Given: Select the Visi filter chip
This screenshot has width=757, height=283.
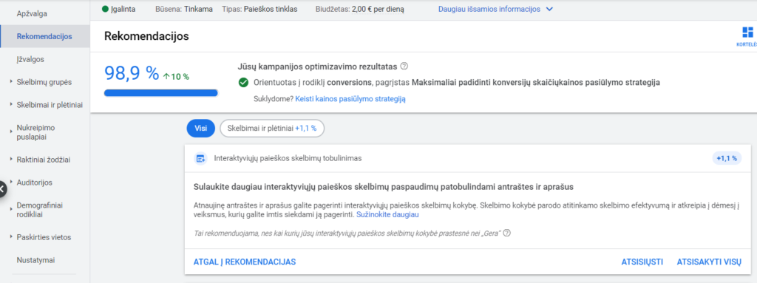Looking at the screenshot, I should (201, 129).
